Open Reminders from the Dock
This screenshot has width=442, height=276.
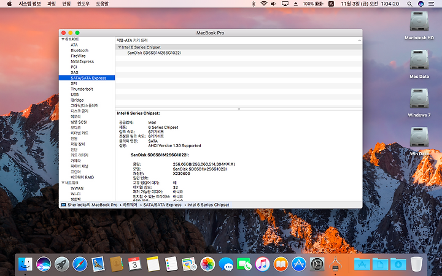point(171,264)
